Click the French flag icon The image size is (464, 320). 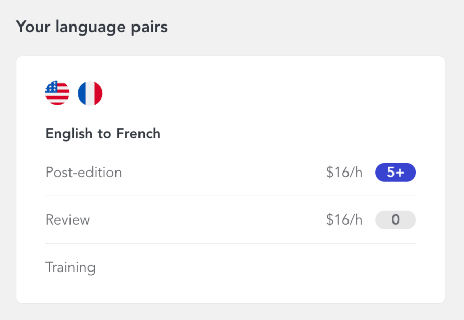[90, 93]
